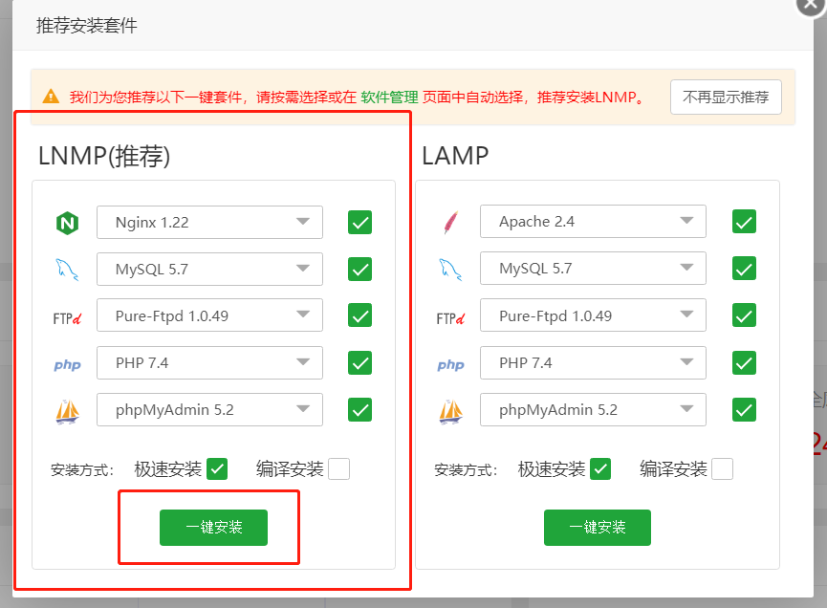Click the Nginx logo icon in LNMP
Image resolution: width=827 pixels, height=608 pixels.
point(67,224)
